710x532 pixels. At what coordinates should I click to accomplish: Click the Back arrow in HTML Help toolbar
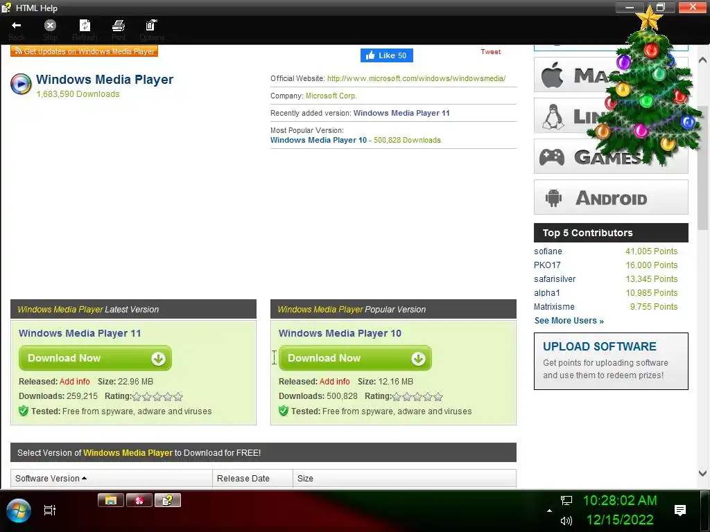coord(17,26)
